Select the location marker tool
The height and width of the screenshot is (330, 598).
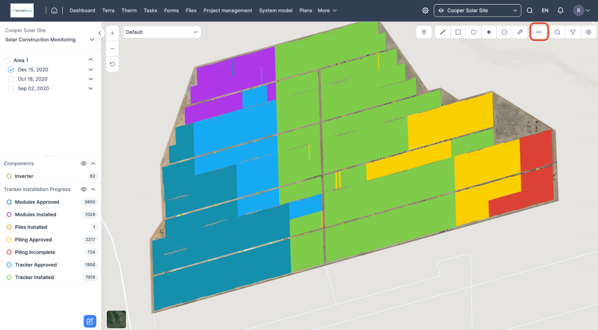[424, 32]
